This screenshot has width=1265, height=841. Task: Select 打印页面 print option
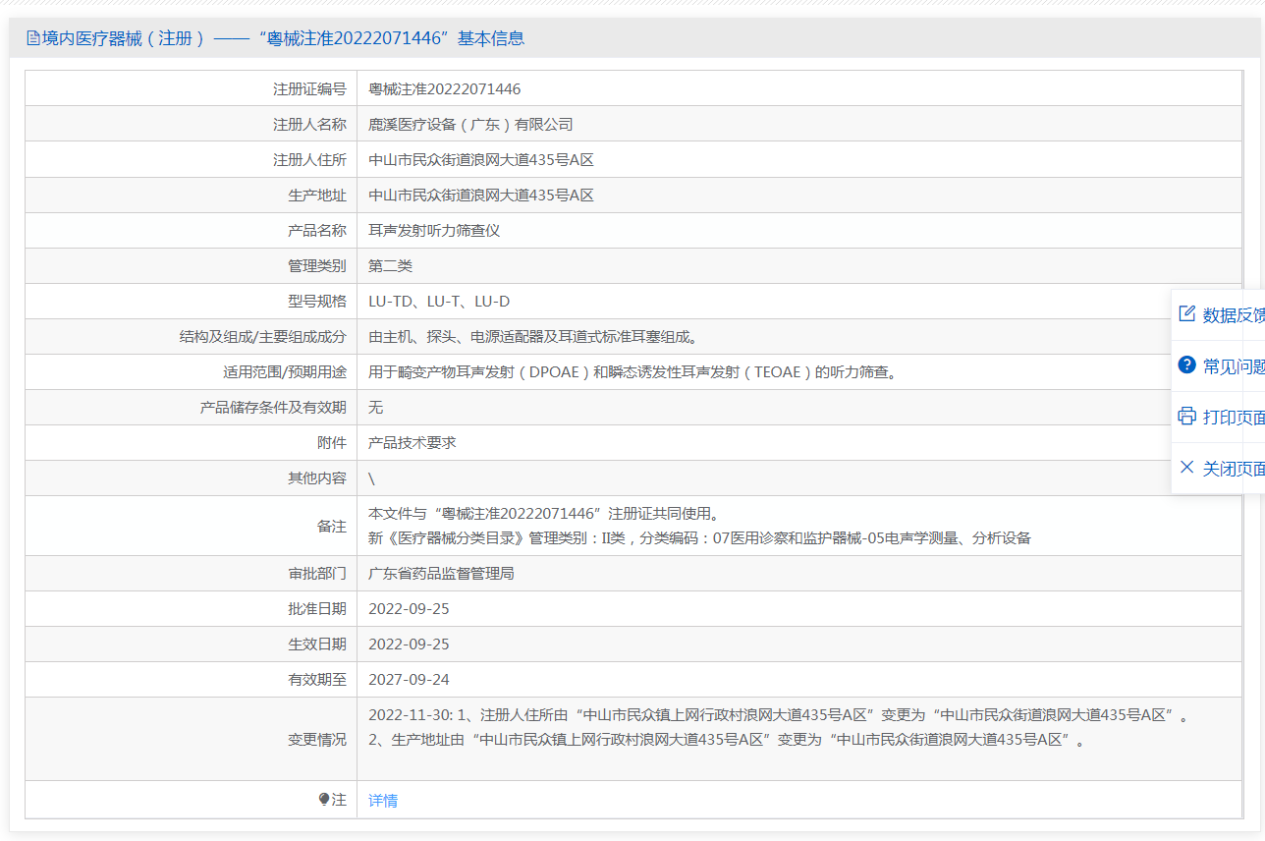pos(1234,418)
